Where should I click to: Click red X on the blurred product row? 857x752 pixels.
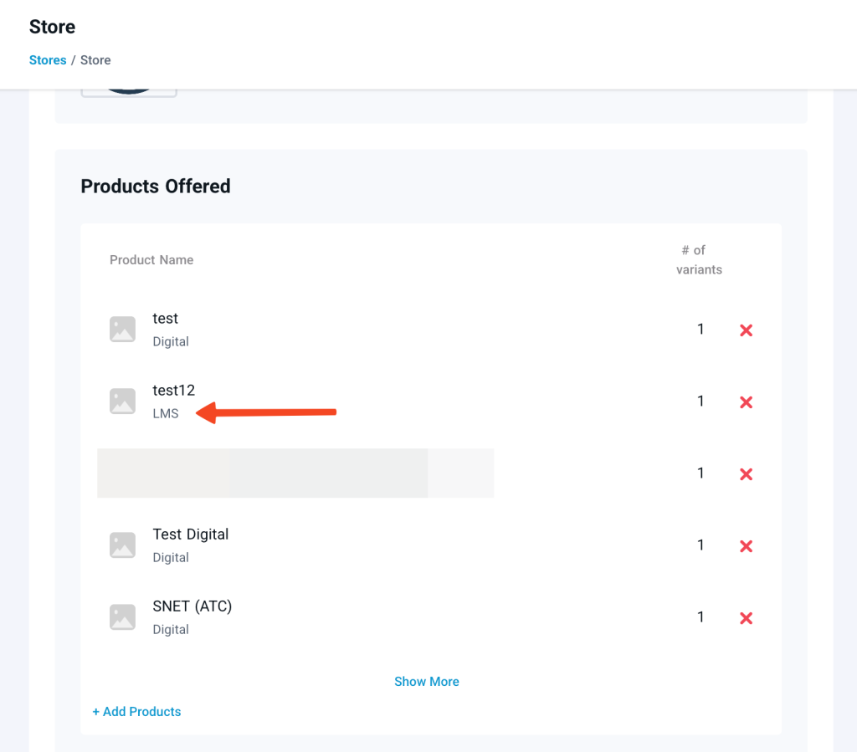click(746, 474)
